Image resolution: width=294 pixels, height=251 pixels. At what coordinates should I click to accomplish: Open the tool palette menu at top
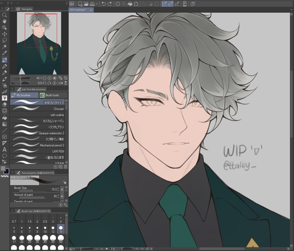pyautogui.click(x=2, y=8)
